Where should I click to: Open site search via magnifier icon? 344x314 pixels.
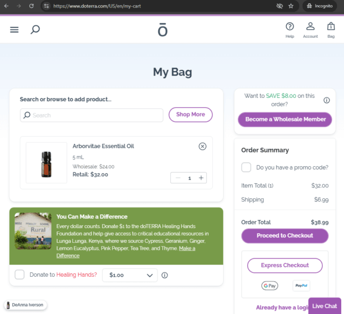coord(35,30)
